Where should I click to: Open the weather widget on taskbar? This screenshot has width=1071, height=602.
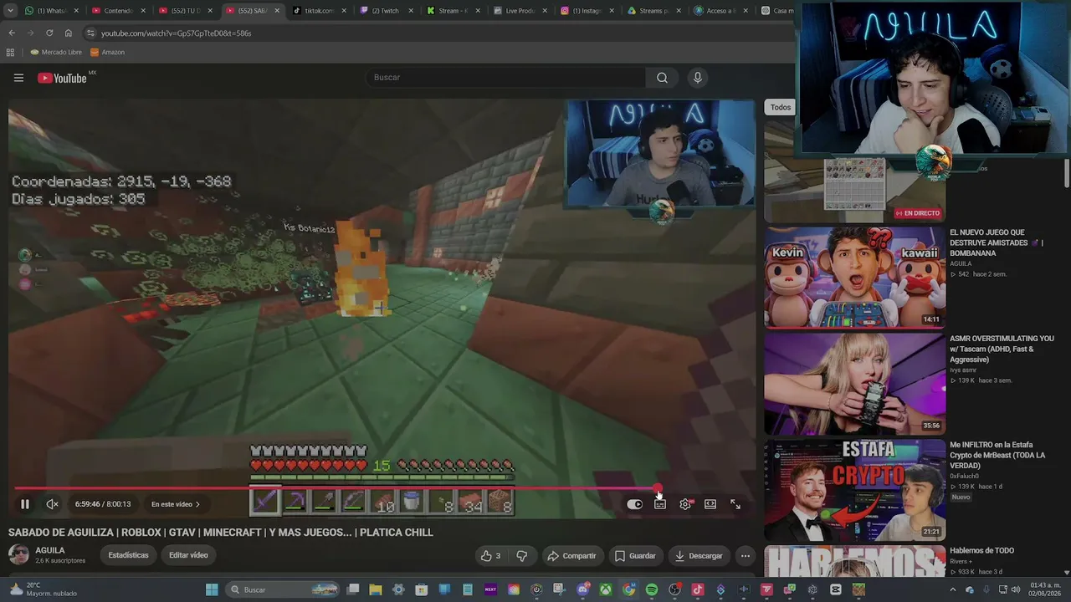(x=44, y=589)
